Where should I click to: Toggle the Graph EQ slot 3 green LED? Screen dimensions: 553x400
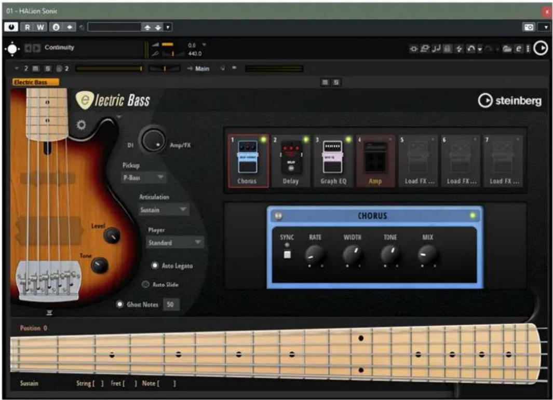348,140
